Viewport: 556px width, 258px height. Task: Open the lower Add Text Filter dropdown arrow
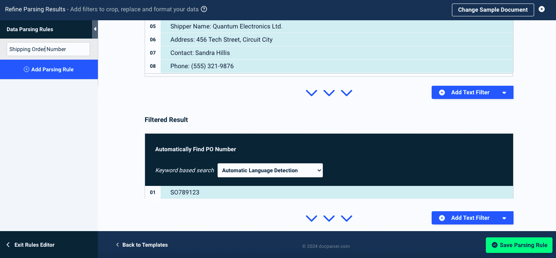pos(504,218)
